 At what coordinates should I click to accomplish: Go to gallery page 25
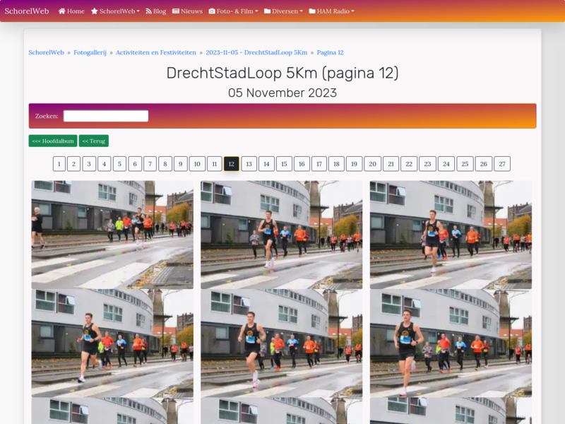[x=465, y=164]
